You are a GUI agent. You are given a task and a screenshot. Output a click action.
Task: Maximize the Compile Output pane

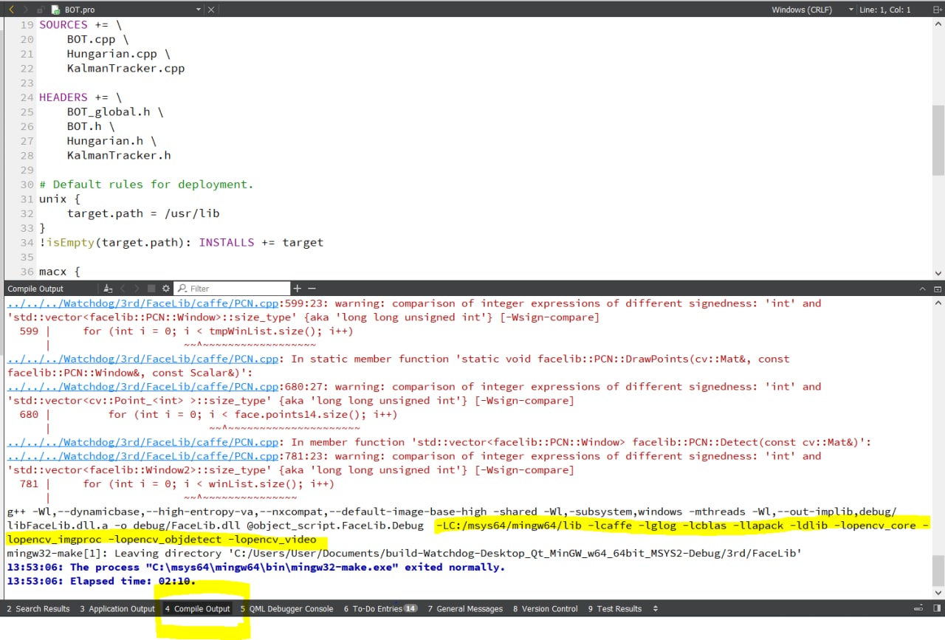point(938,289)
